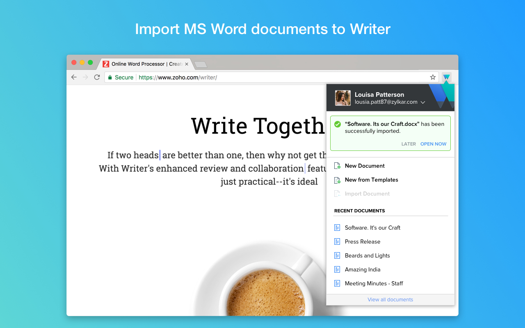Open the Zoho Writer extension icon

(446, 77)
